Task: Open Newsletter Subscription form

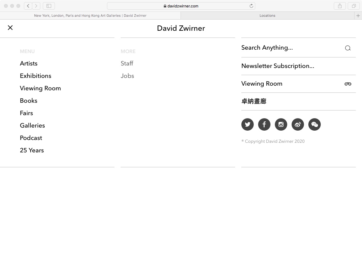Action: click(278, 66)
